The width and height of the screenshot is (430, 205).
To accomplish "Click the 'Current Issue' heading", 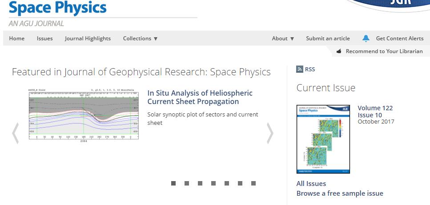I will (326, 88).
